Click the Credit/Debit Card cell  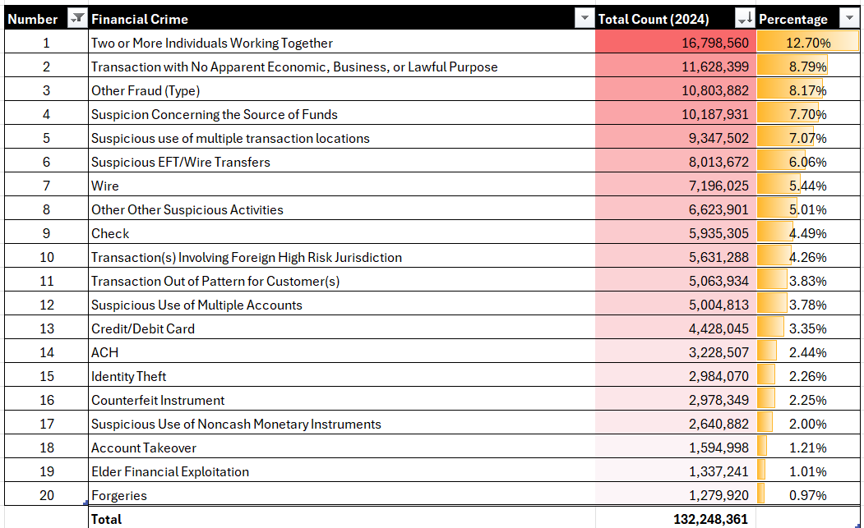coord(143,328)
